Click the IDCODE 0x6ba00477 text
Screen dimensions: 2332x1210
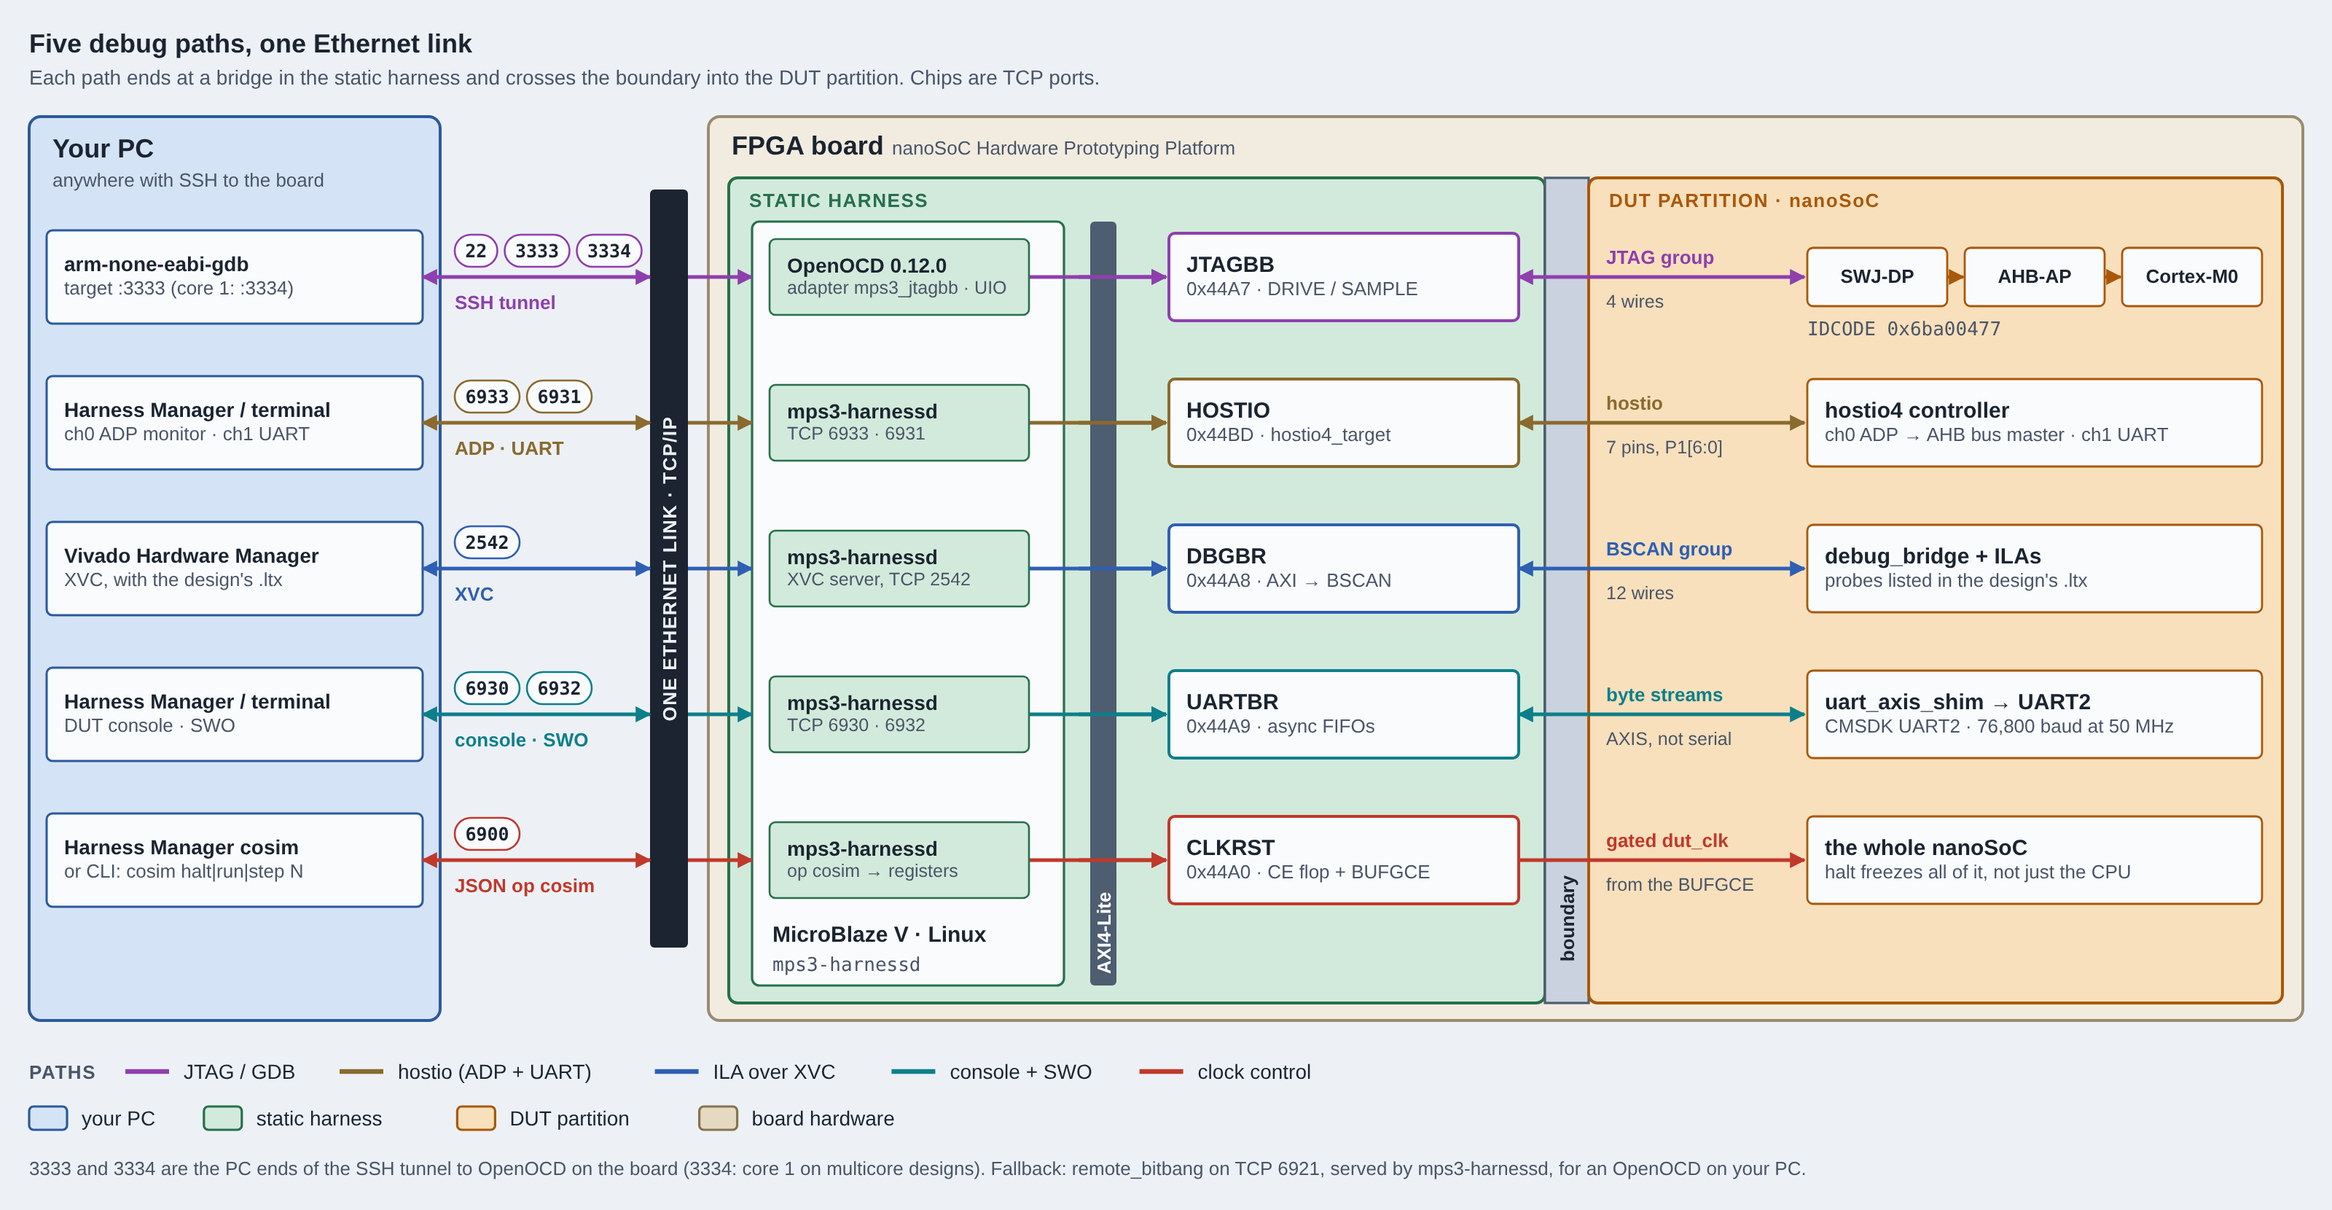[x=1903, y=329]
